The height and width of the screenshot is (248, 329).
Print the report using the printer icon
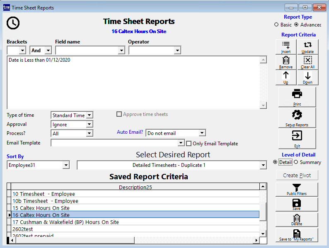(x=297, y=97)
